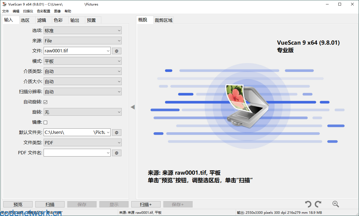Click the rotate left arrow icon
This screenshot has width=359, height=216.
point(308,204)
